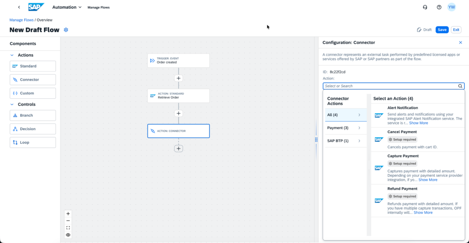Viewport: 469px width, 243px height.
Task: Select the All (4) category
Action: [x=346, y=115]
